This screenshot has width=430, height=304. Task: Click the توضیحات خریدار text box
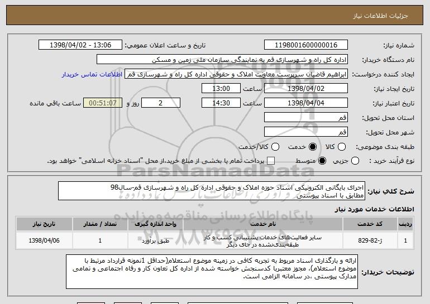(x=212, y=272)
